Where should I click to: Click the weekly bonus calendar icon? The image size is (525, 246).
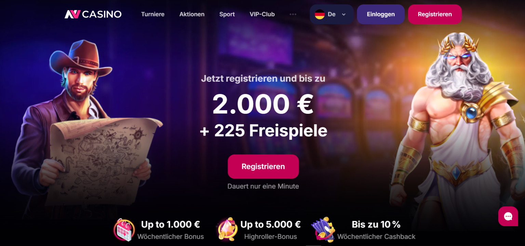[x=124, y=230]
